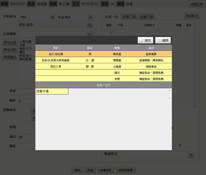Open 病歷記錄 medical records

coord(197,4)
